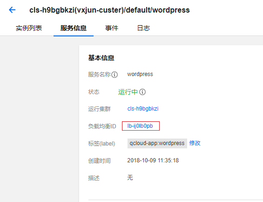Open the 事件 tab
263x202 pixels.
point(112,28)
